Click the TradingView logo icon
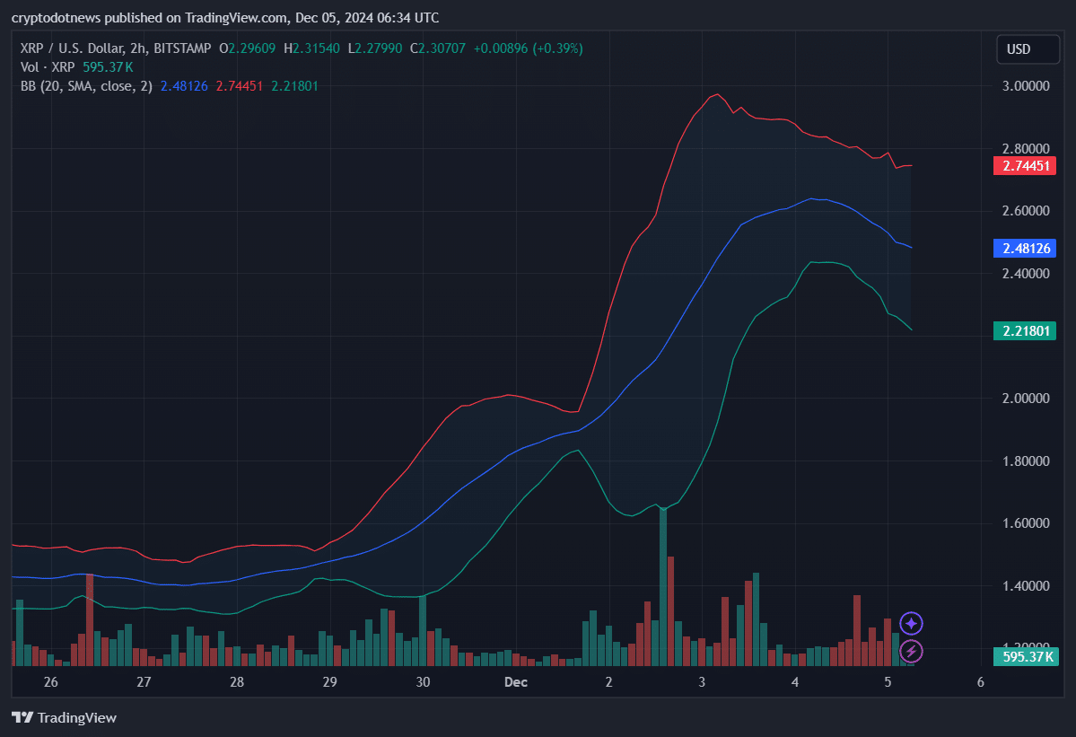Viewport: 1076px width, 737px height. [x=22, y=717]
